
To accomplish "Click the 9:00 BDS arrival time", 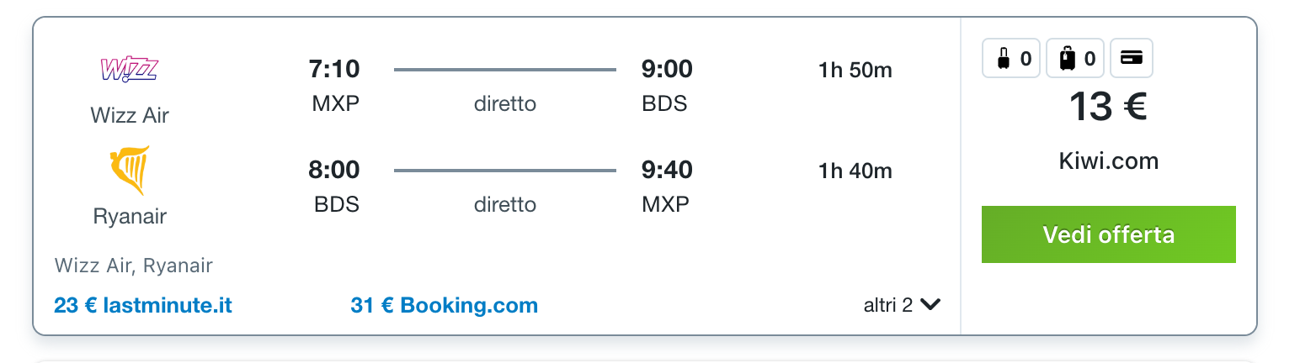I will pyautogui.click(x=667, y=86).
